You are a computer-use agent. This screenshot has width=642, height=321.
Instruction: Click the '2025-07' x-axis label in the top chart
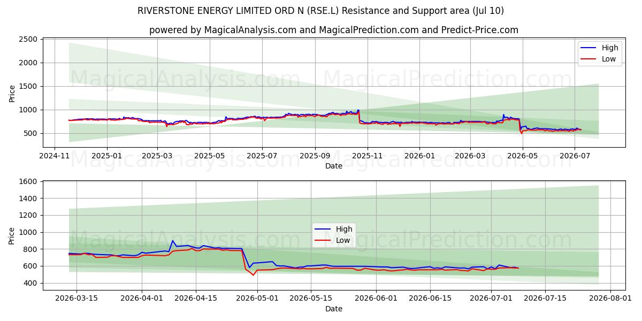click(x=262, y=156)
